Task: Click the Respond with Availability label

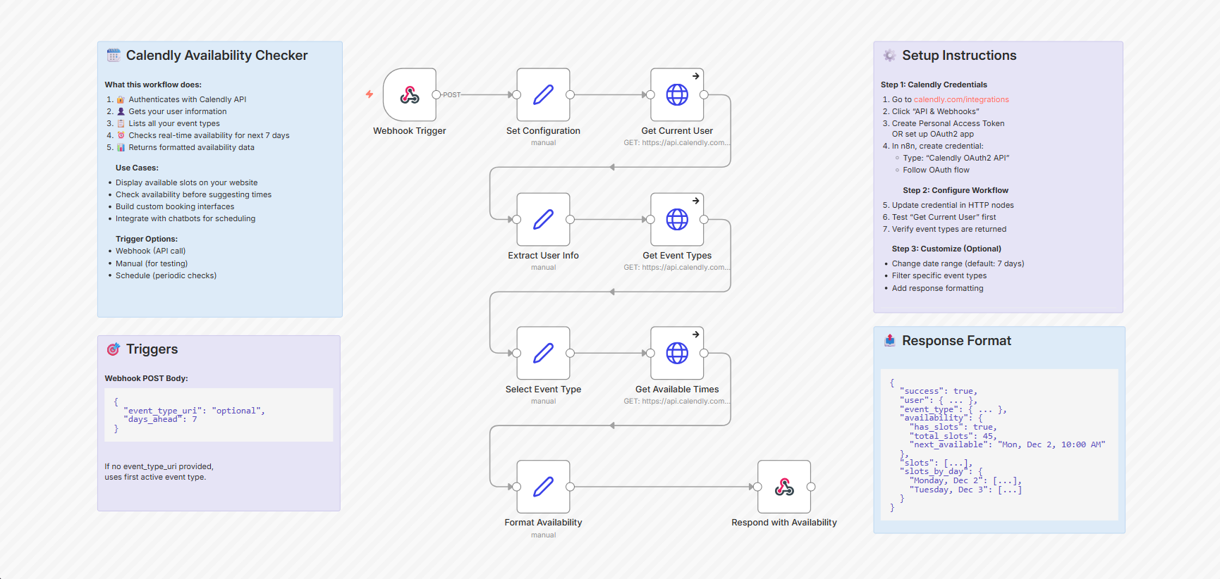Action: point(784,523)
